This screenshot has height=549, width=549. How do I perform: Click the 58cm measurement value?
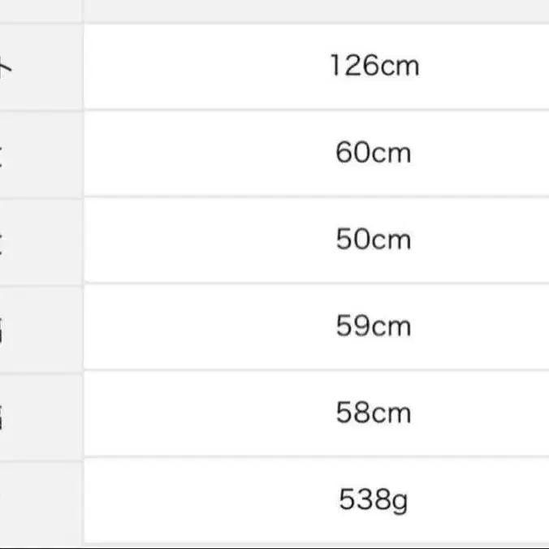coord(374,413)
